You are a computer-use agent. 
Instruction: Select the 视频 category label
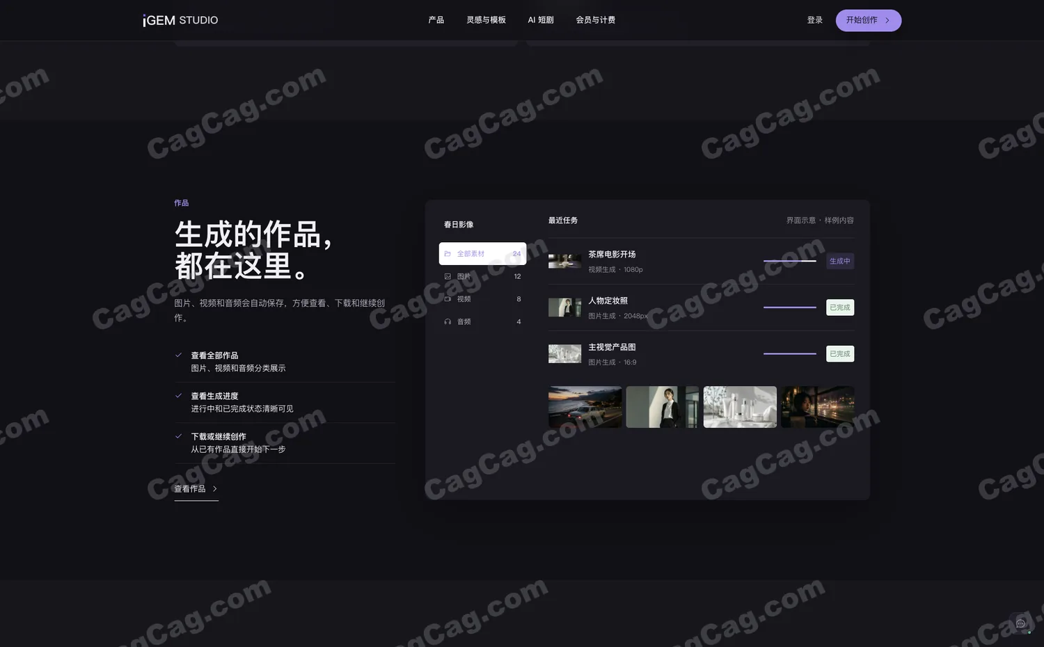coord(464,299)
